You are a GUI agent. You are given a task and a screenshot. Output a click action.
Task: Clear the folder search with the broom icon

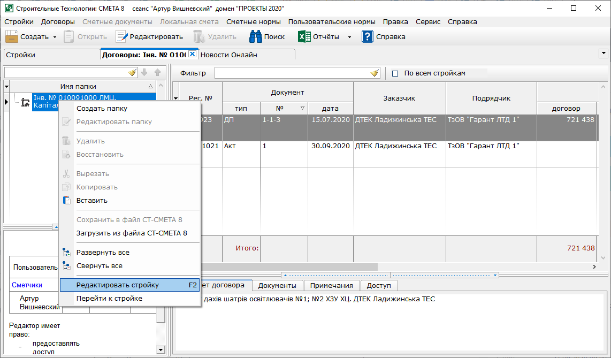133,73
